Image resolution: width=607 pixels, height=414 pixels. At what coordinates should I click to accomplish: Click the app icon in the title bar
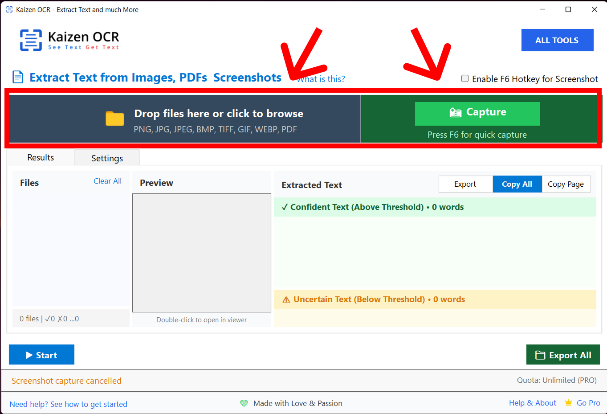coord(9,9)
